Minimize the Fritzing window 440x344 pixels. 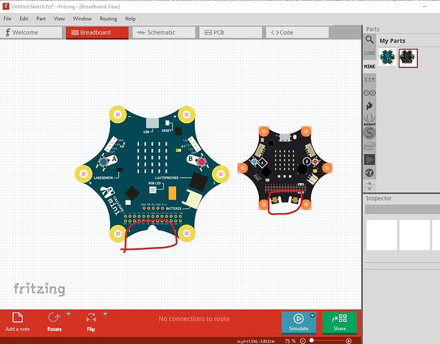coord(425,6)
